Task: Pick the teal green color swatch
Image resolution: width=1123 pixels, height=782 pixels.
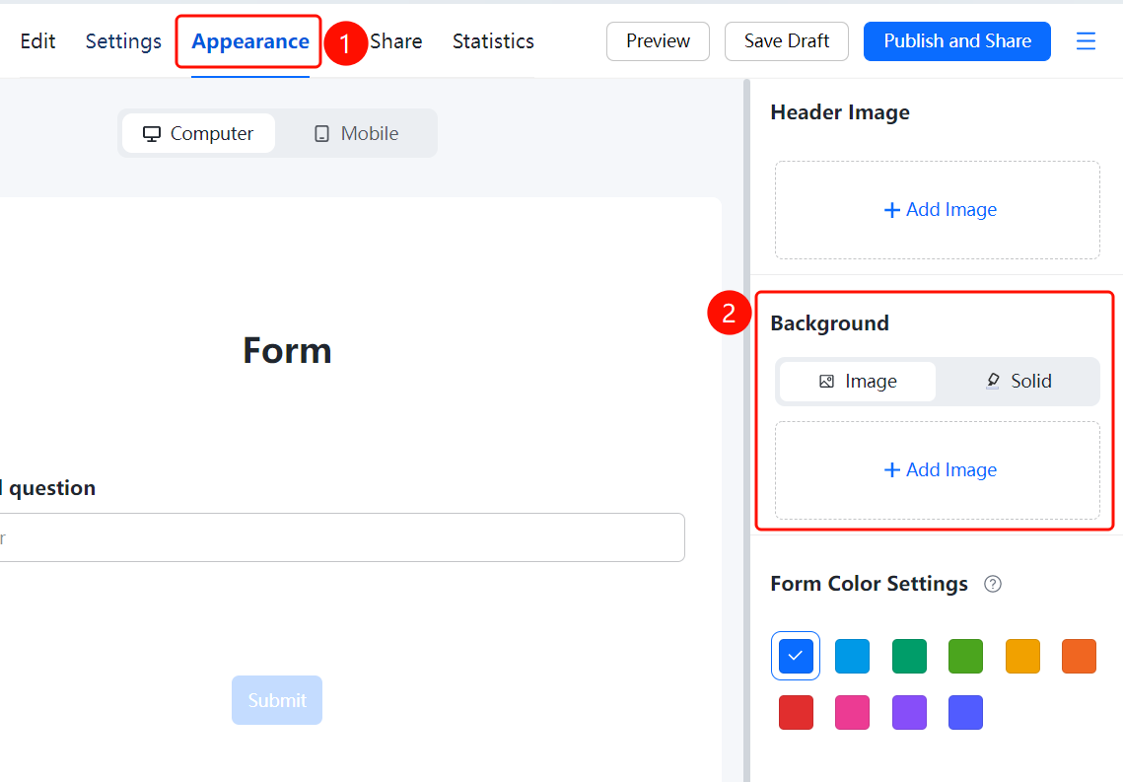Action: [909, 656]
